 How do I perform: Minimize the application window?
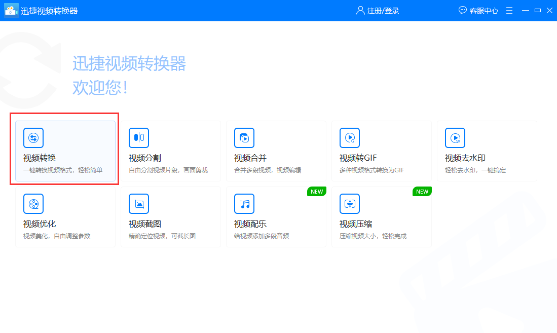pyautogui.click(x=526, y=10)
